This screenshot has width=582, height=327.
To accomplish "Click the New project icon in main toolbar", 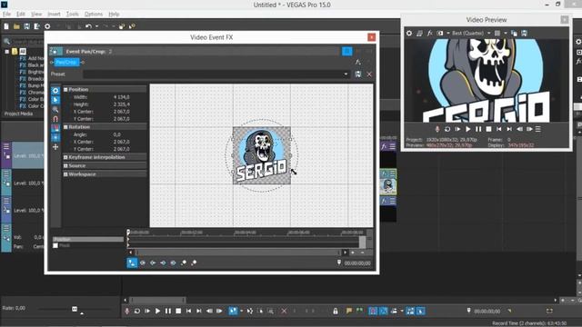I will pos(6,26).
